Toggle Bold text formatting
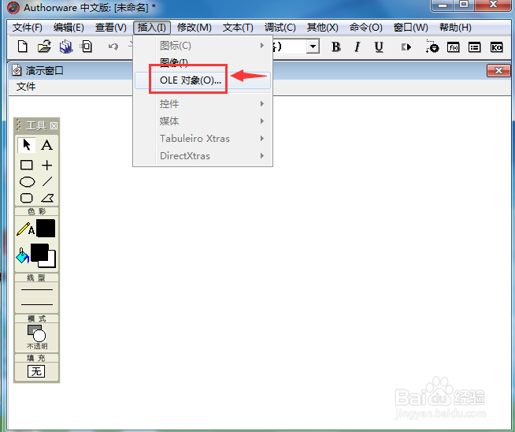 tap(335, 47)
